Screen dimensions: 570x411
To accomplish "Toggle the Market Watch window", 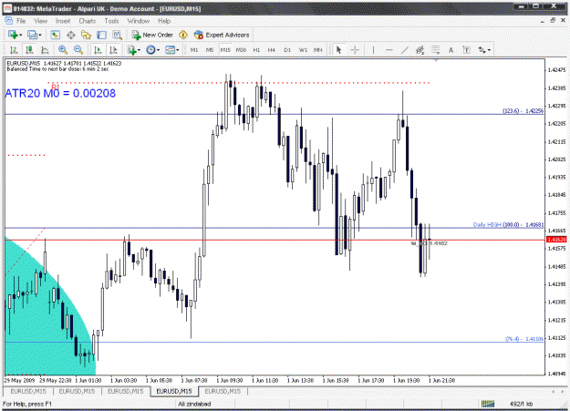I will tap(55, 35).
